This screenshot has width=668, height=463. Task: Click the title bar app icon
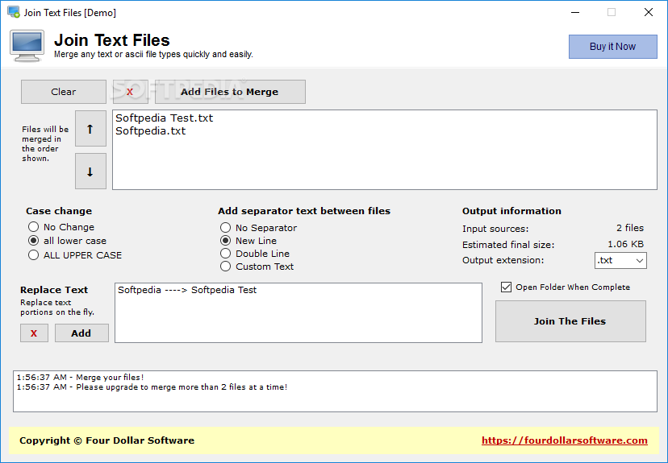[14, 12]
